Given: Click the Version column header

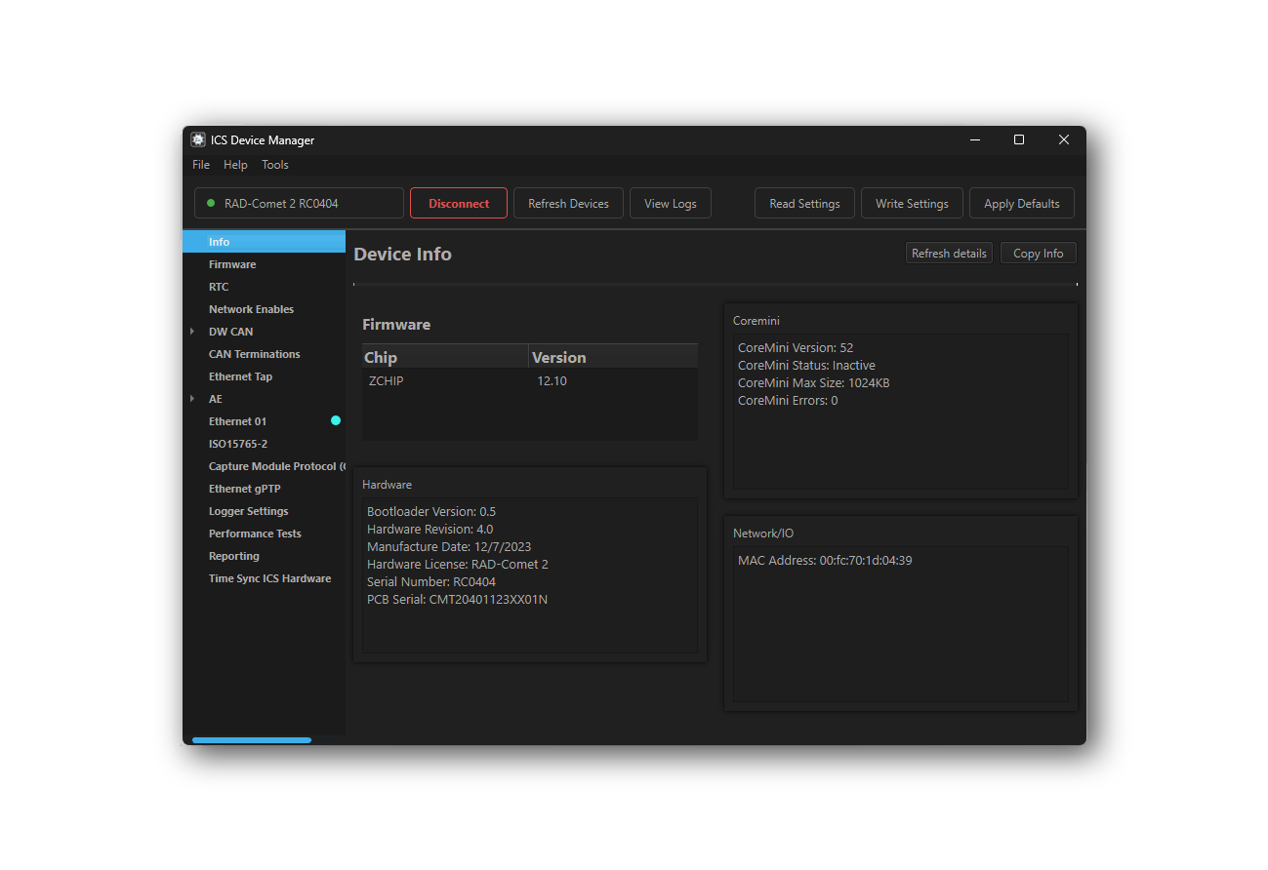Looking at the screenshot, I should [x=613, y=357].
